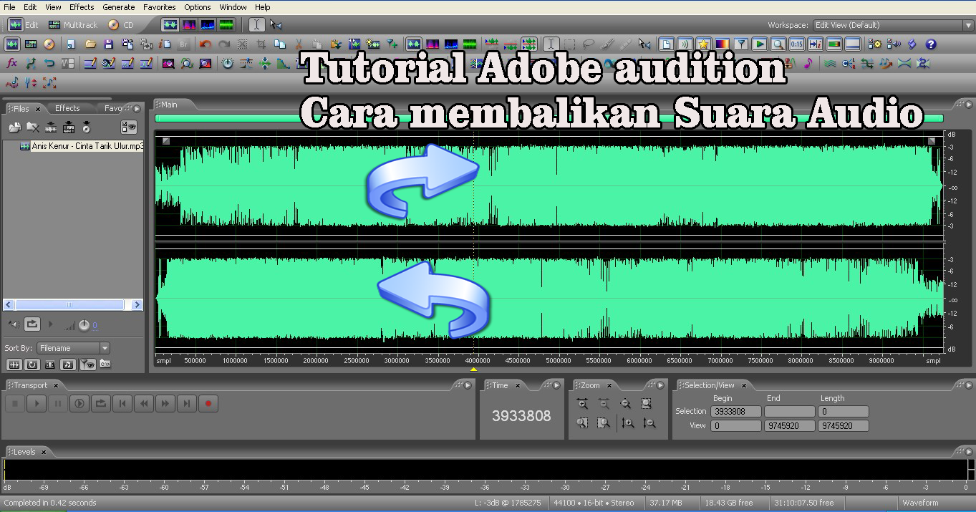The image size is (976, 512).
Task: Click the Undo arrow icon
Action: click(206, 44)
